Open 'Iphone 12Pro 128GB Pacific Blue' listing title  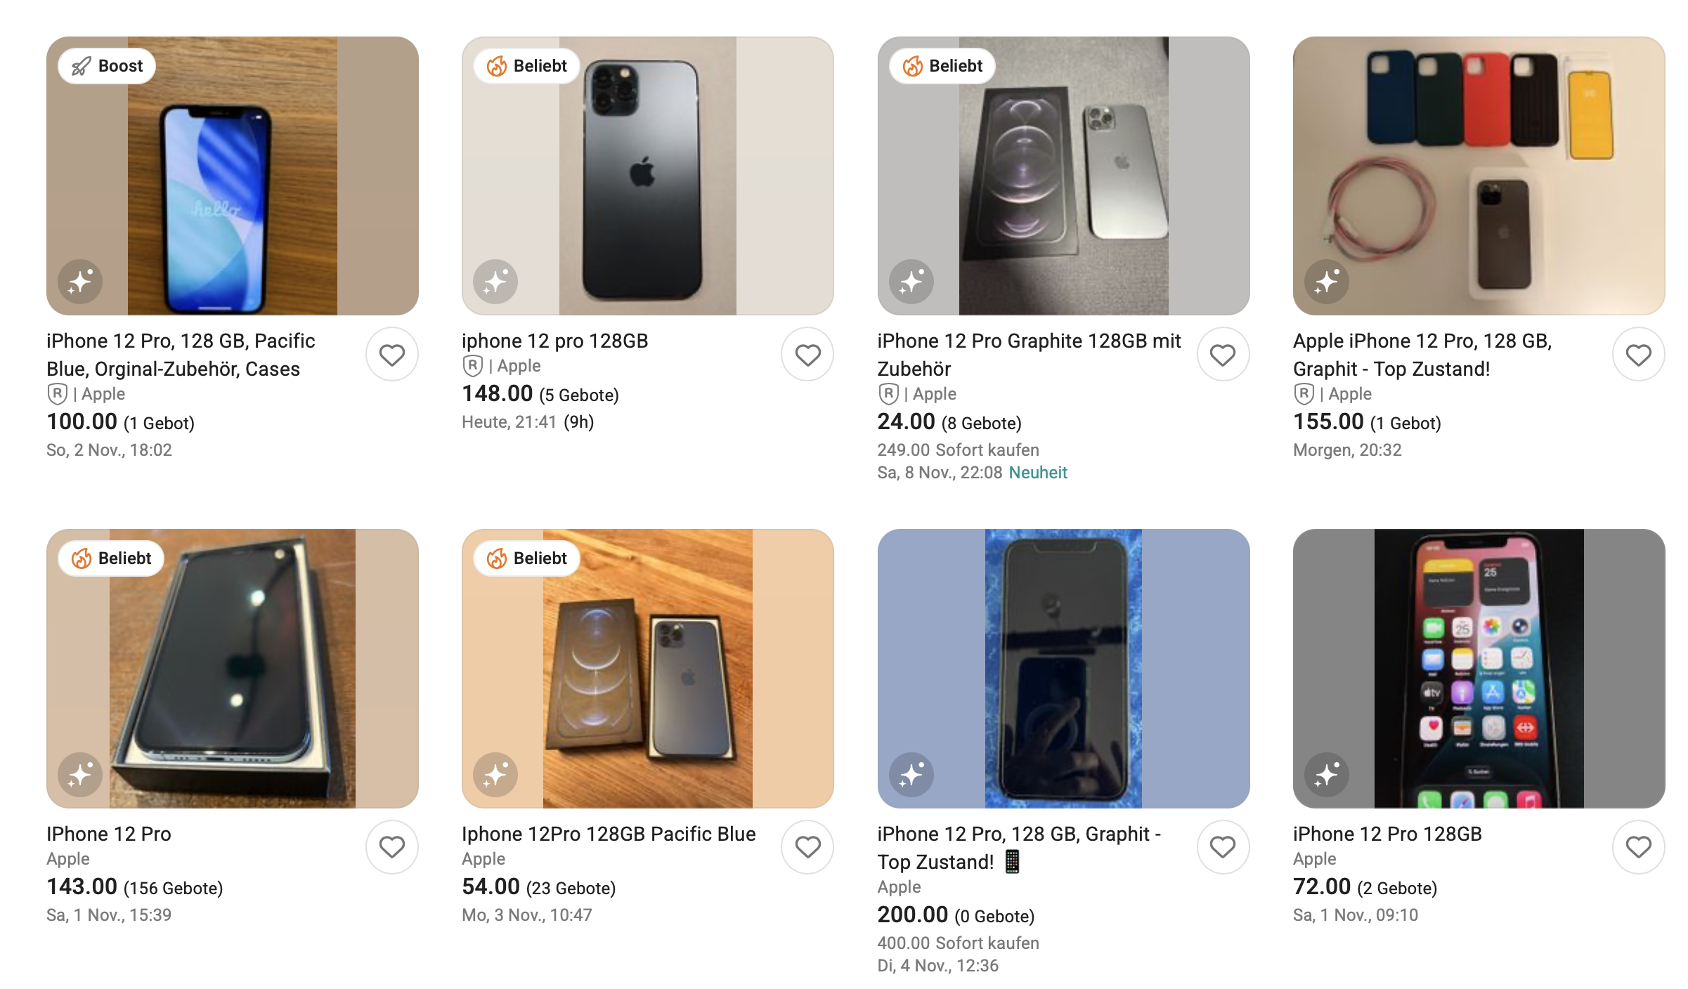click(x=609, y=834)
